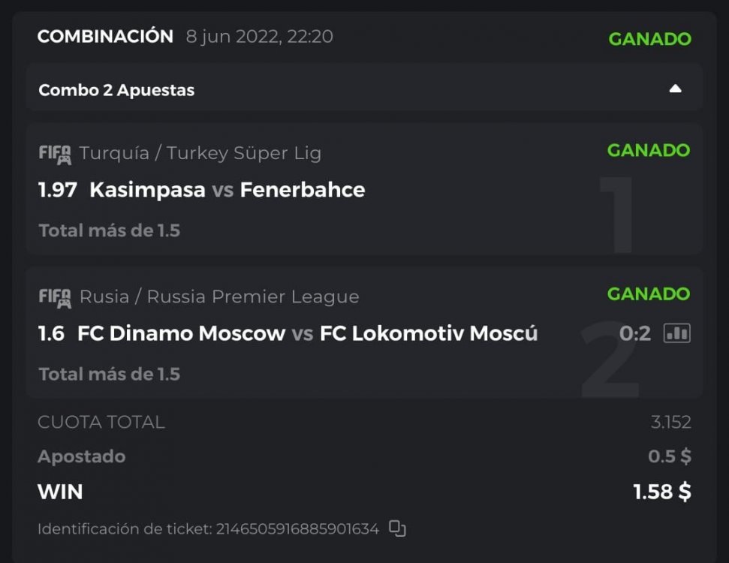The height and width of the screenshot is (563, 729).
Task: Open Rusia / Russia Premier League link
Action: tap(218, 297)
